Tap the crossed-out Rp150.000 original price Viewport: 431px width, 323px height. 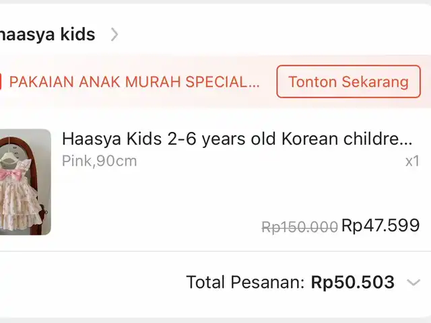click(300, 227)
